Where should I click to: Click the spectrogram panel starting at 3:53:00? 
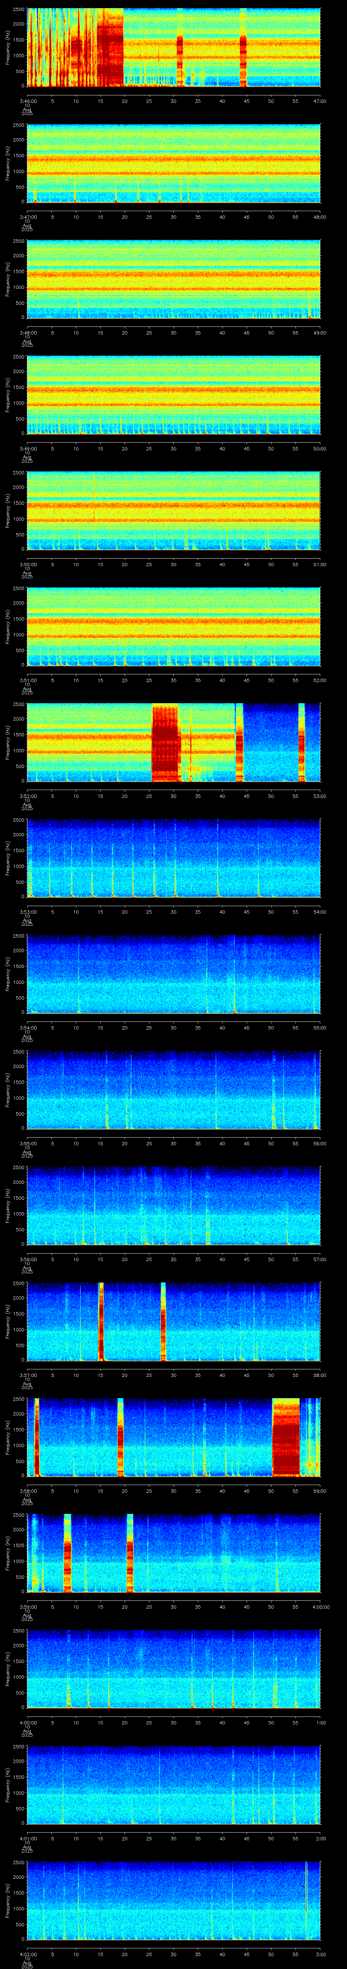(x=173, y=858)
